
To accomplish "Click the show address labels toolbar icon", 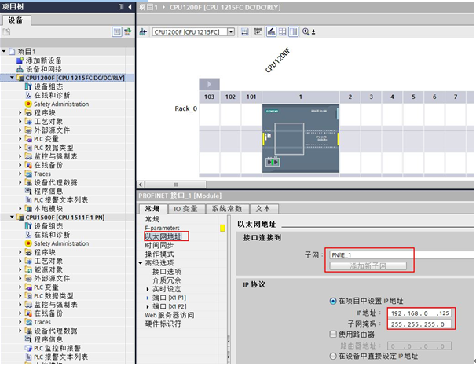I will coord(258,32).
